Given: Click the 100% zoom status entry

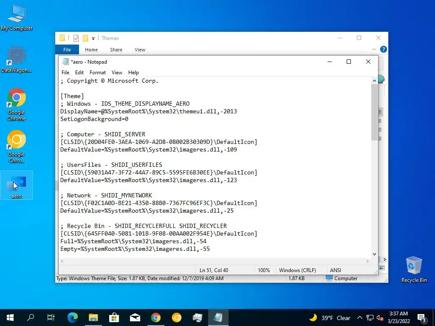Looking at the screenshot, I should click(264, 270).
